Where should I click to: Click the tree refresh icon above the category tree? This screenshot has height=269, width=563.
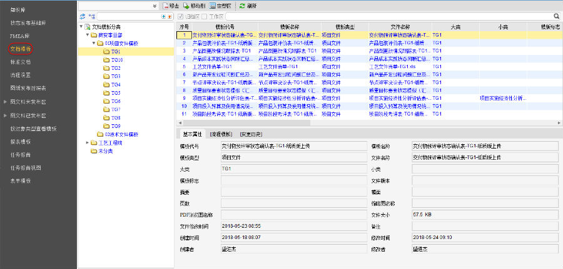83,16
